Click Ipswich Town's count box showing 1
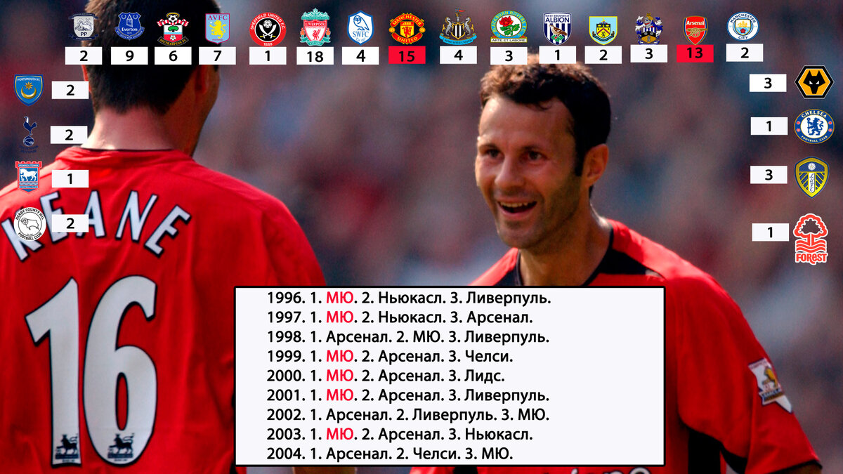 click(x=70, y=179)
